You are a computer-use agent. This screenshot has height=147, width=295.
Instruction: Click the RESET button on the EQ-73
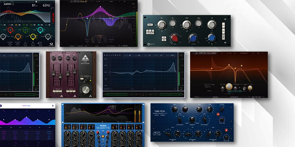(x=150, y=25)
